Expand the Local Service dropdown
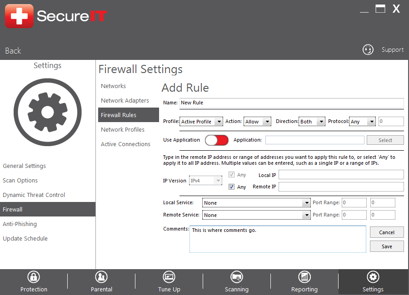The image size is (409, 295). click(x=256, y=203)
